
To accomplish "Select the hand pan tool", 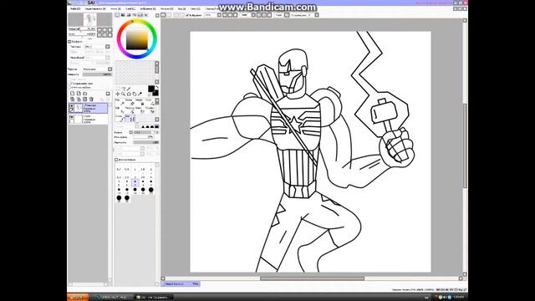I will click(134, 94).
